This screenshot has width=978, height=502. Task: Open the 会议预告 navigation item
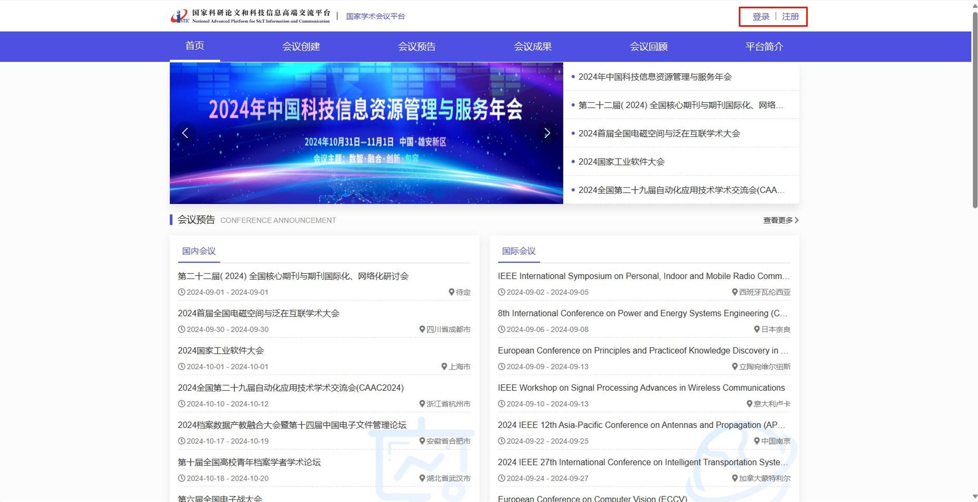tap(417, 46)
